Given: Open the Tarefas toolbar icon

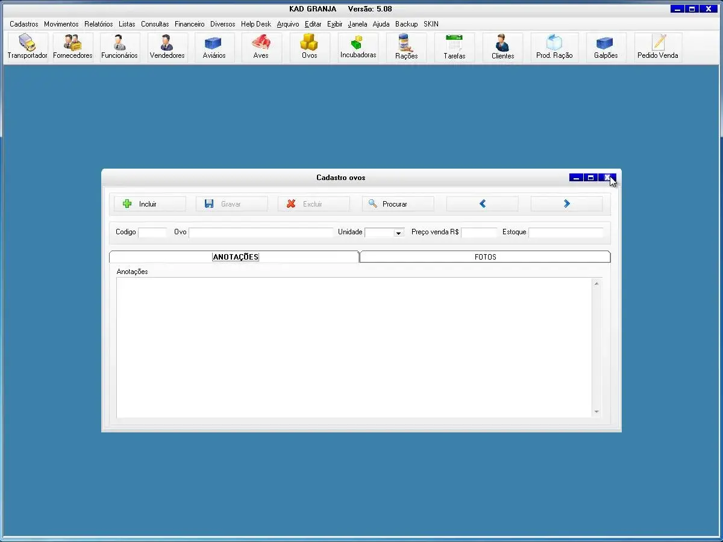Looking at the screenshot, I should click(x=454, y=47).
